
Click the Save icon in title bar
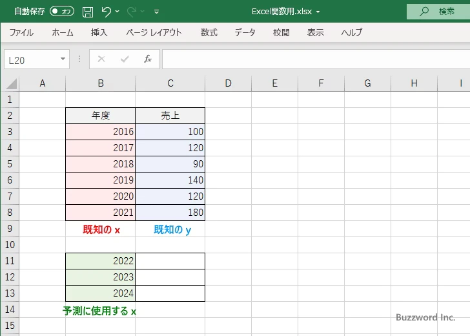(x=88, y=12)
